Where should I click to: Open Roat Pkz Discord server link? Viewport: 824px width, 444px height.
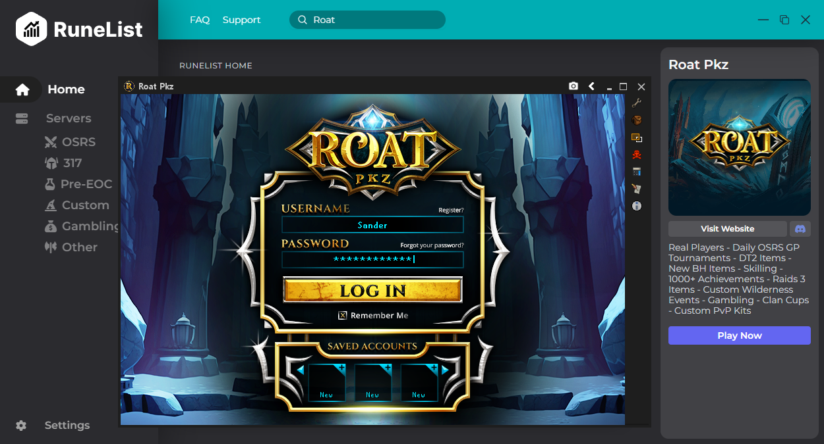800,229
